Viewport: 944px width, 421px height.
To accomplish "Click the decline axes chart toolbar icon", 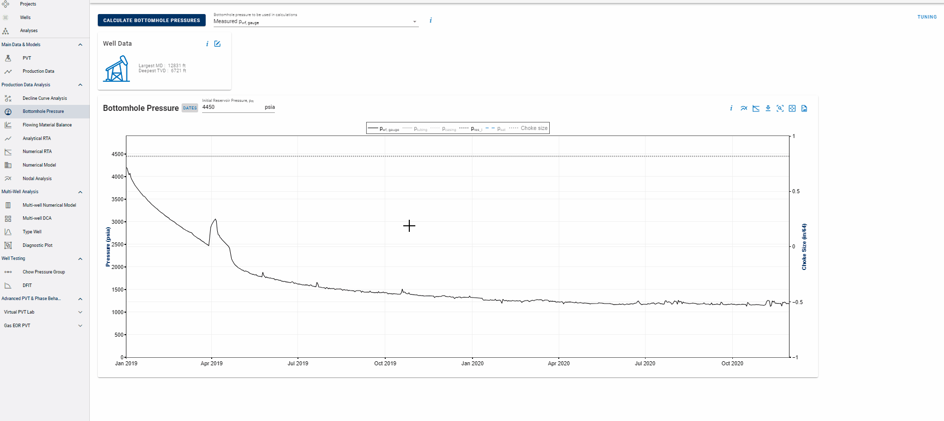I will pos(756,108).
